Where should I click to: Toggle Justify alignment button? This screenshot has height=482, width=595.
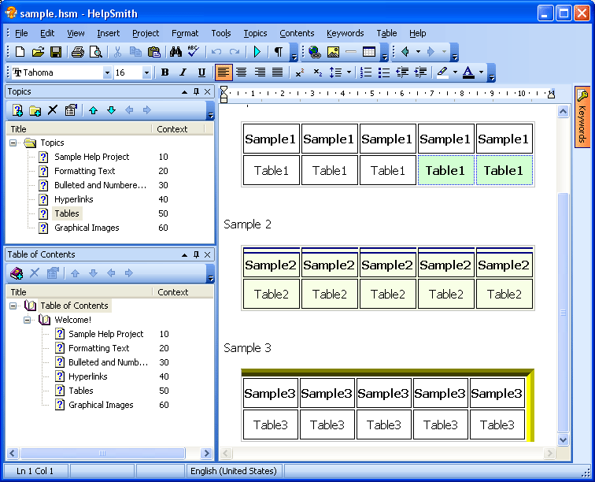pos(278,72)
